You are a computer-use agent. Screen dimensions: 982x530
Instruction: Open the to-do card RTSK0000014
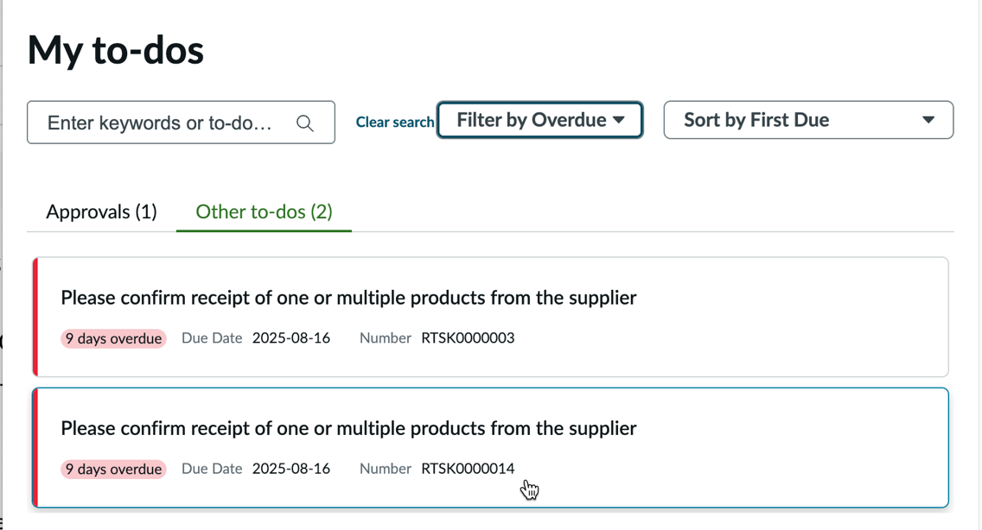click(490, 447)
